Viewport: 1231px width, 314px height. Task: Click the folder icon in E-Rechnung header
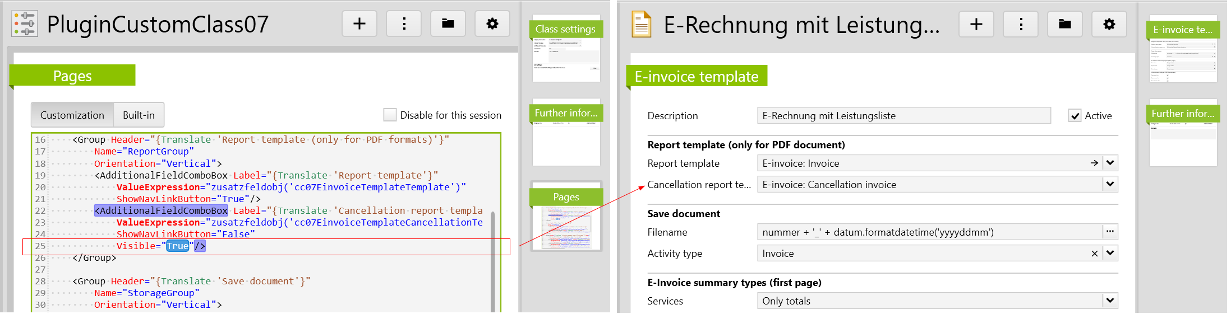tap(1064, 25)
